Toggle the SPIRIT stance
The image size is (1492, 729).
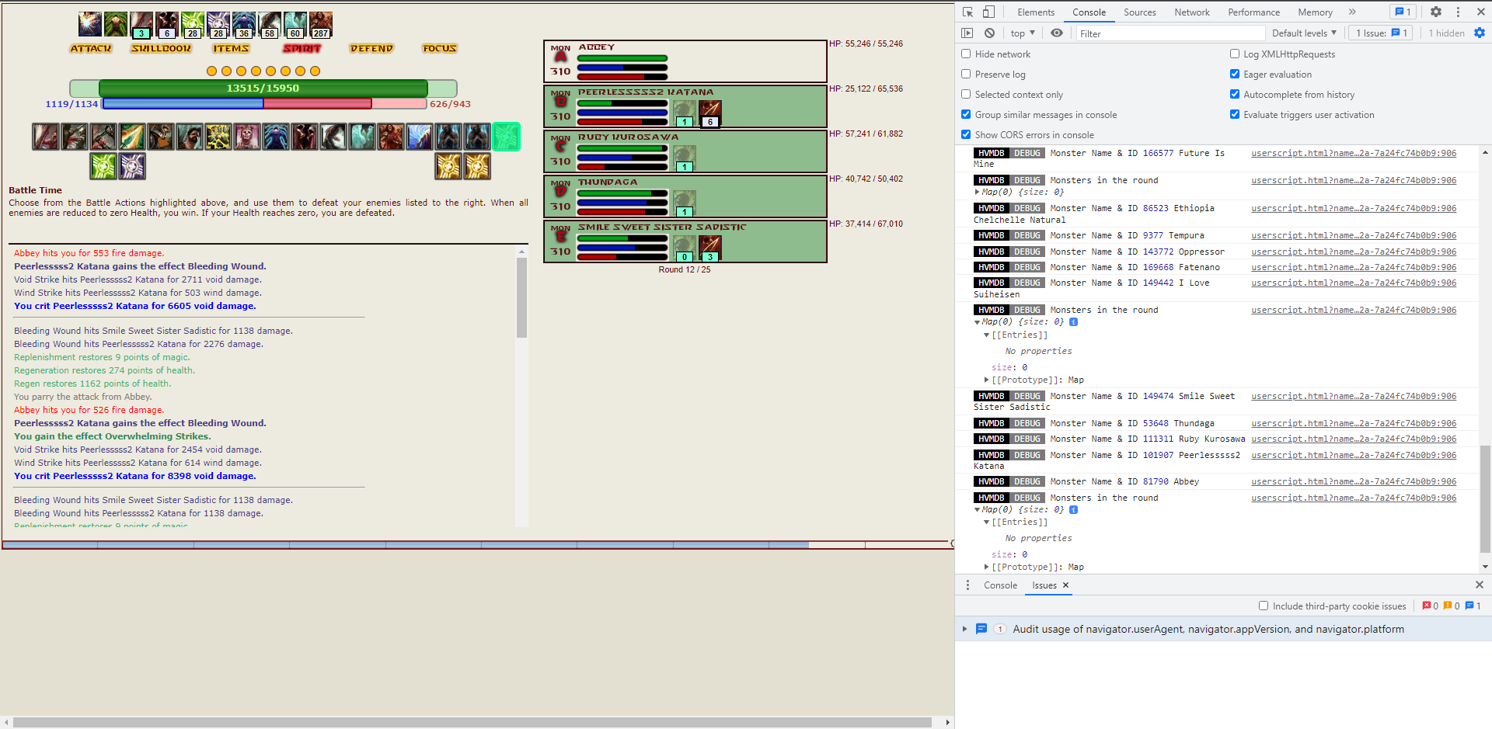pyautogui.click(x=302, y=48)
